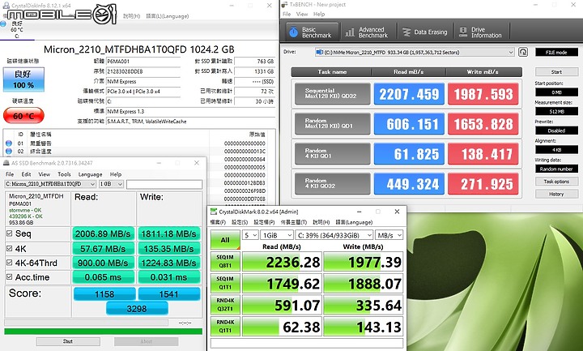Click CrystalDiskInfo app icon in title bar

[x=6, y=5]
